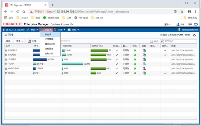Toggle the 永久 checkbox

click(x=152, y=41)
